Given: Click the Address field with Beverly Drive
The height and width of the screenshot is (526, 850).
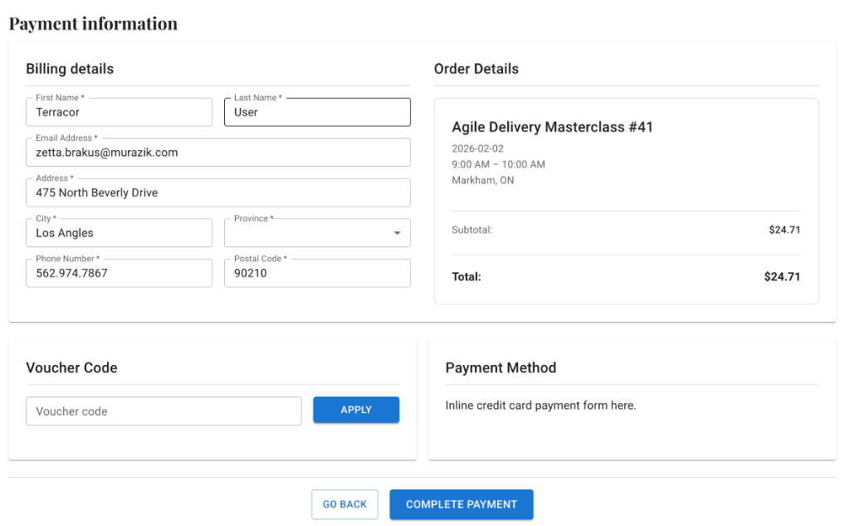Looking at the screenshot, I should point(218,192).
